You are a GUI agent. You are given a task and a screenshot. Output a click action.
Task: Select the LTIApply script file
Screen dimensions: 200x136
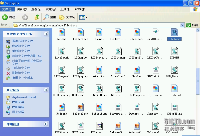click(81, 53)
